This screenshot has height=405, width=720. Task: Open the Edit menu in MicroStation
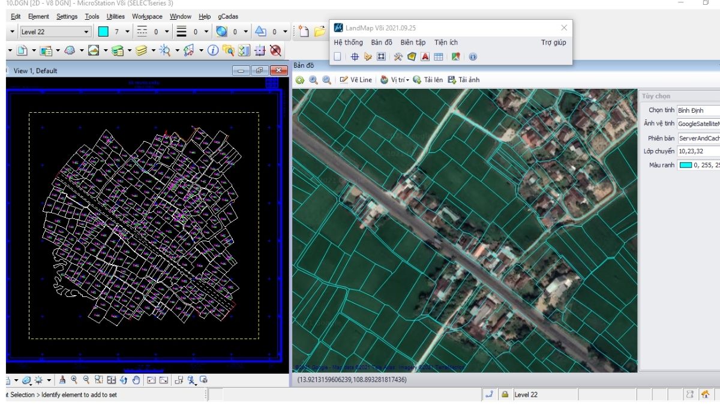click(16, 16)
